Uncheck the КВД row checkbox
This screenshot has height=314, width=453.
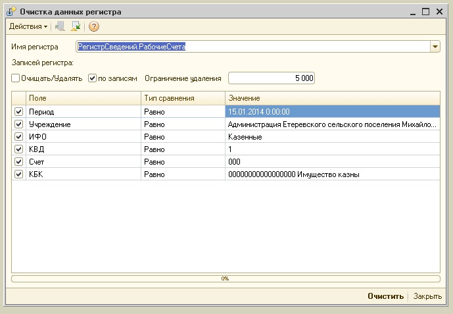pyautogui.click(x=19, y=149)
